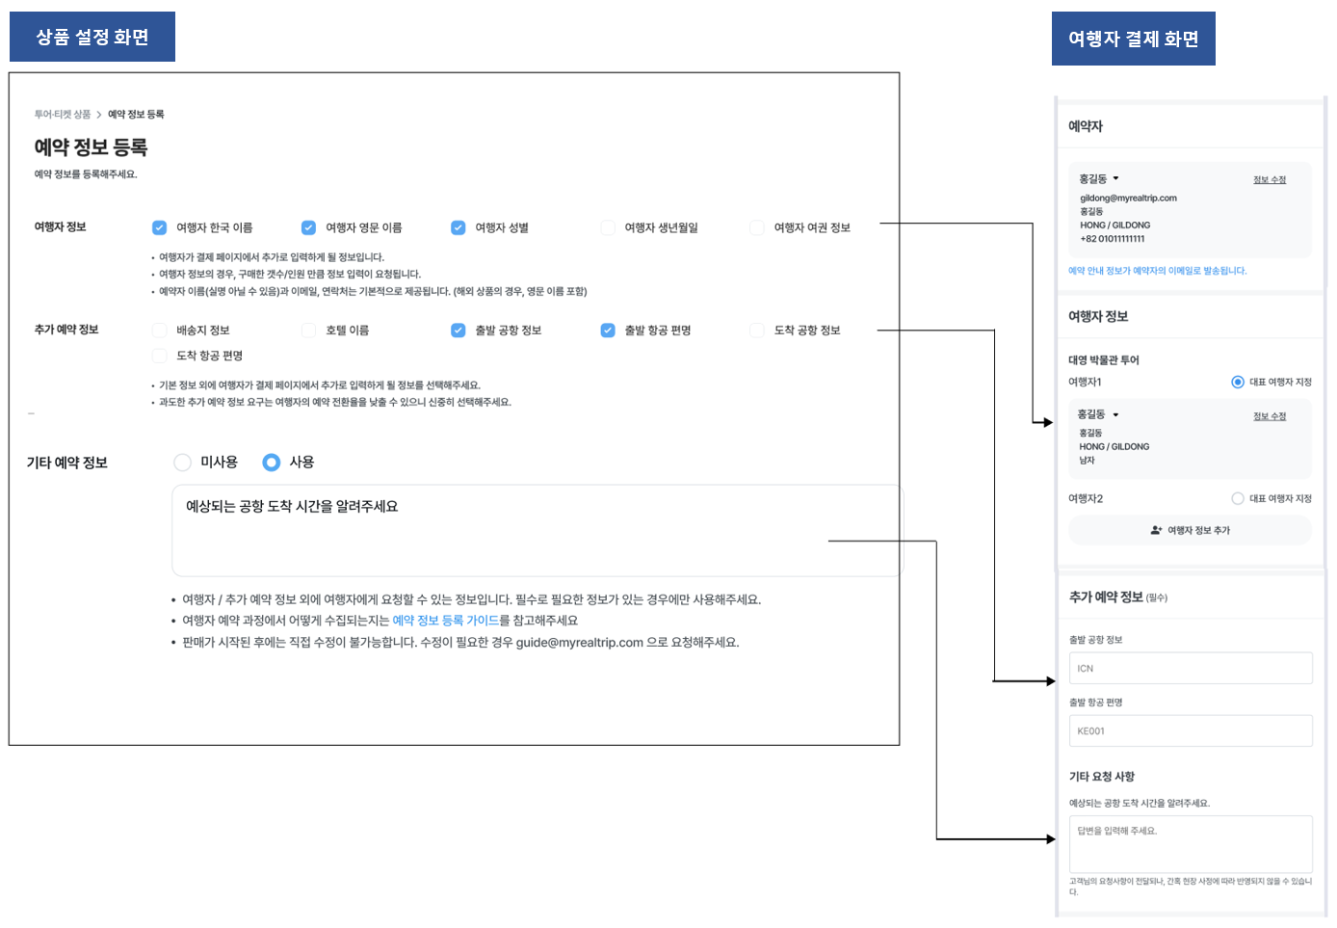The height and width of the screenshot is (928, 1337).
Task: Enable the 여행자 여권 정보 checkbox
Action: (x=757, y=228)
